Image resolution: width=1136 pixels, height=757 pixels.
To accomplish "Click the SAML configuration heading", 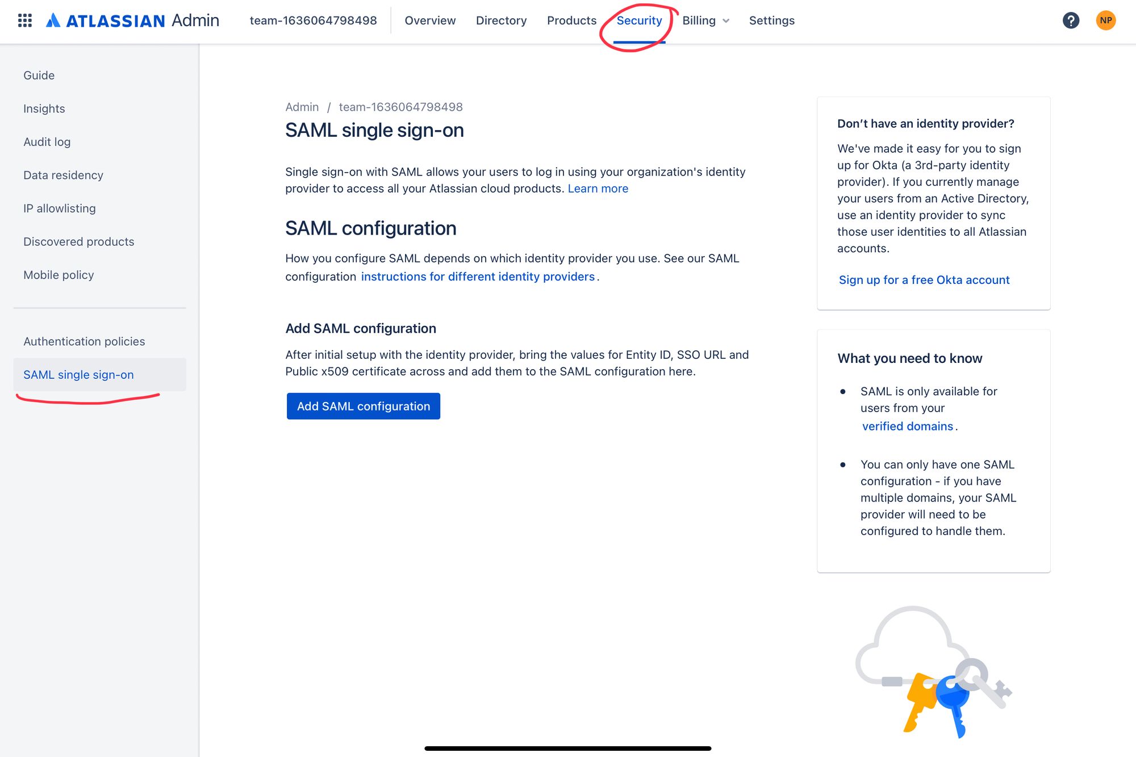I will [371, 228].
